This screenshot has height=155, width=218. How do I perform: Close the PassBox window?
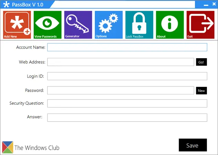pyautogui.click(x=214, y=4)
